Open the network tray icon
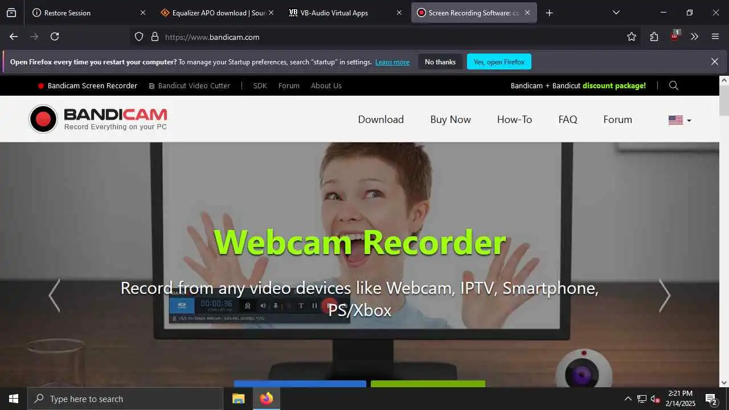 642,399
